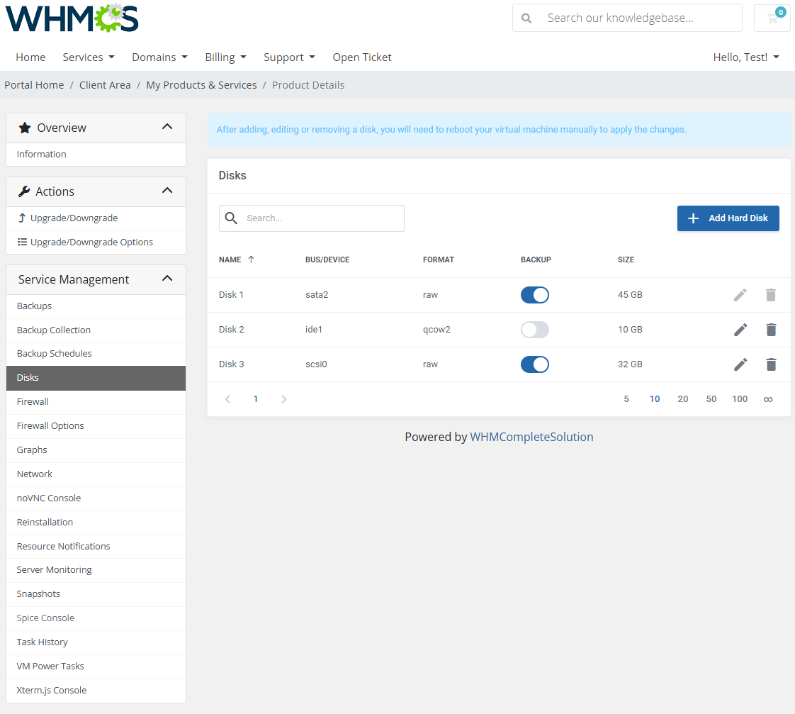Click the WHMCS logo

coord(72,18)
